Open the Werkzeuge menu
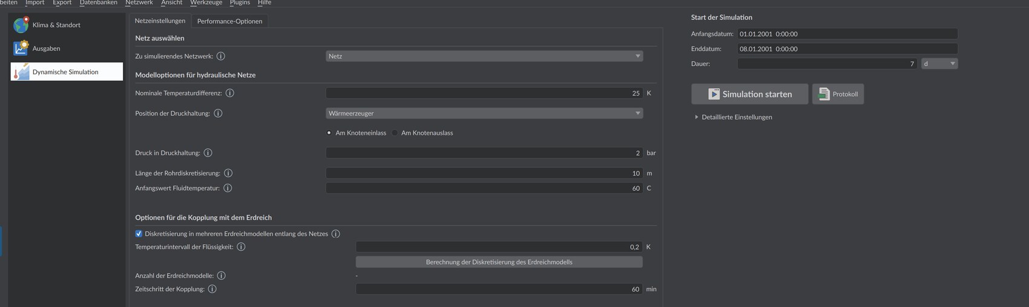The width and height of the screenshot is (1029, 307). 206,2
